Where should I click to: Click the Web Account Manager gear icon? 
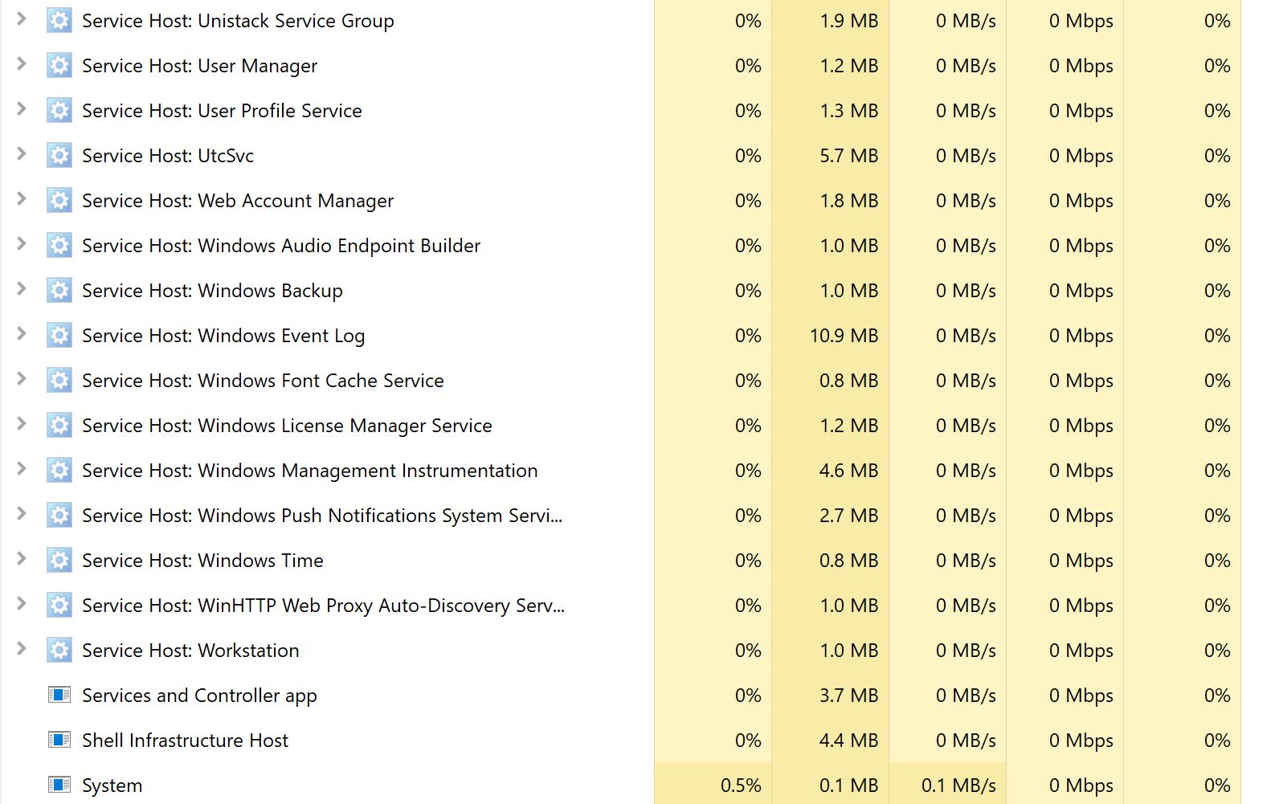click(59, 200)
